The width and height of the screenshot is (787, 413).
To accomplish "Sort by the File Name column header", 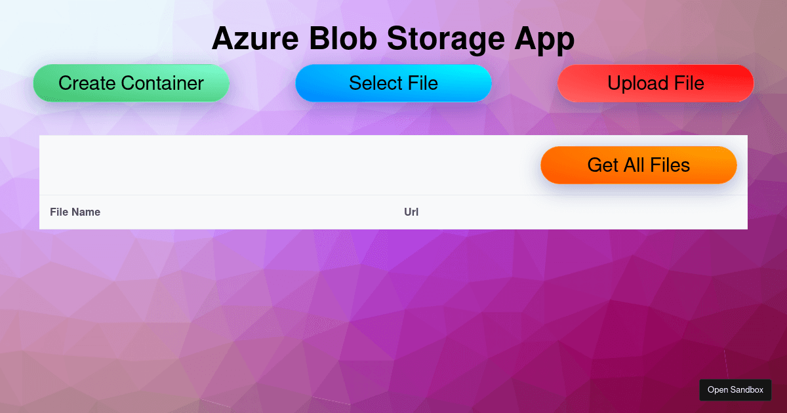I will click(x=75, y=212).
